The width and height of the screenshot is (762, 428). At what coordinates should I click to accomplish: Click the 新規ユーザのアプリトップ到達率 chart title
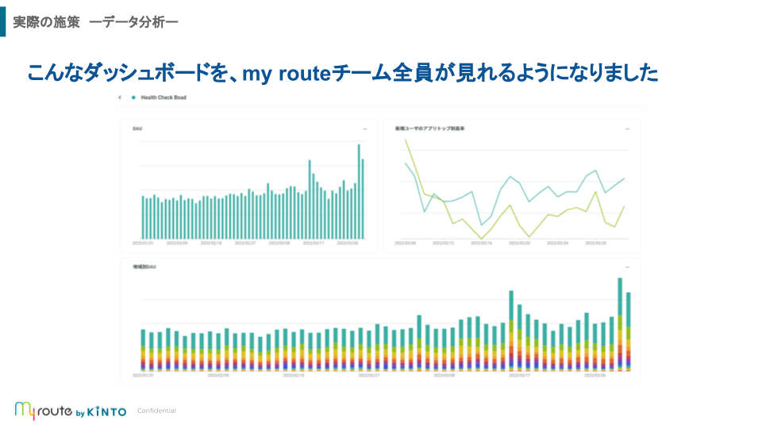pyautogui.click(x=429, y=128)
